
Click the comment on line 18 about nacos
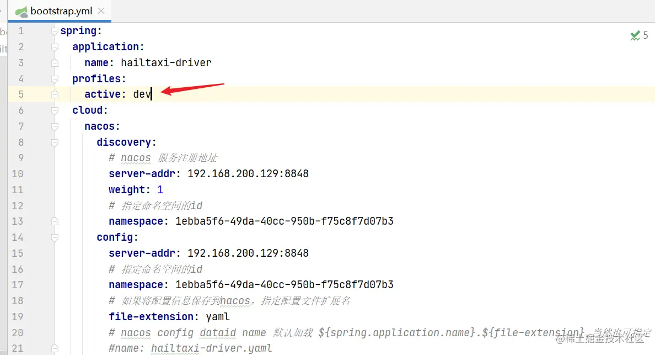tap(229, 301)
